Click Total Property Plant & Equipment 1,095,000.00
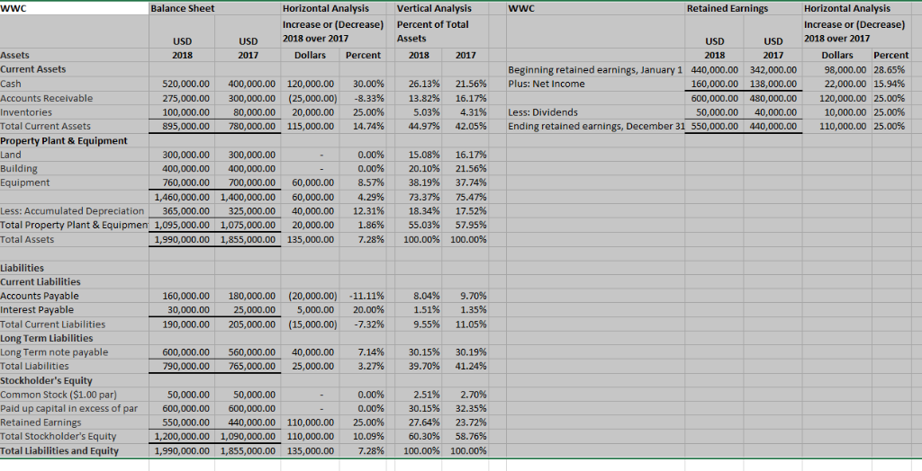This screenshot has height=471, width=922. (x=182, y=226)
